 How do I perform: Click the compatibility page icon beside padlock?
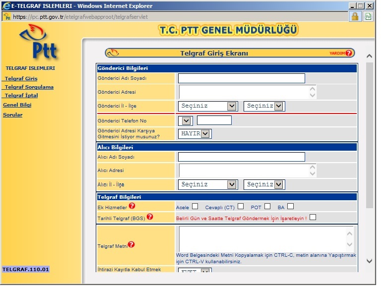[x=369, y=16]
